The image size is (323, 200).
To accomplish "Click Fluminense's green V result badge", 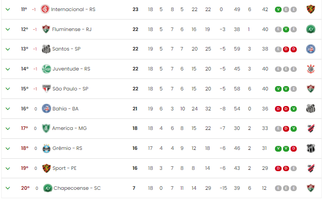I will click(x=286, y=29).
